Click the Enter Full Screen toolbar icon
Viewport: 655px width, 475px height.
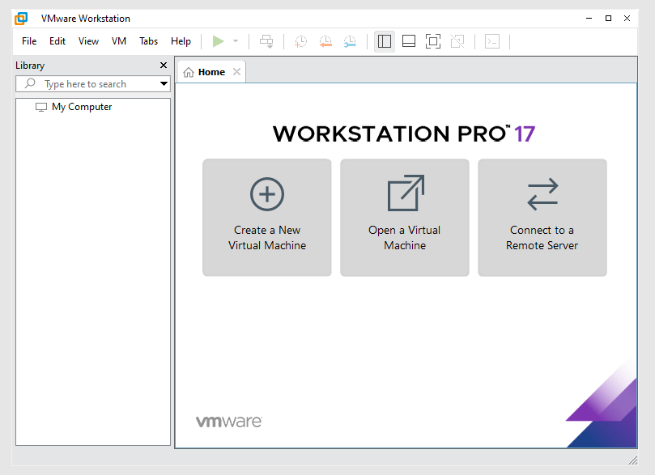click(x=433, y=41)
